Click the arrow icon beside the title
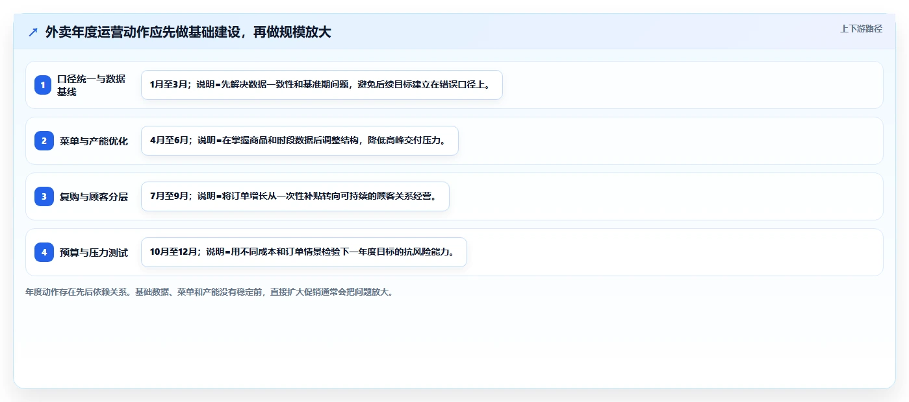This screenshot has height=402, width=909. (33, 32)
